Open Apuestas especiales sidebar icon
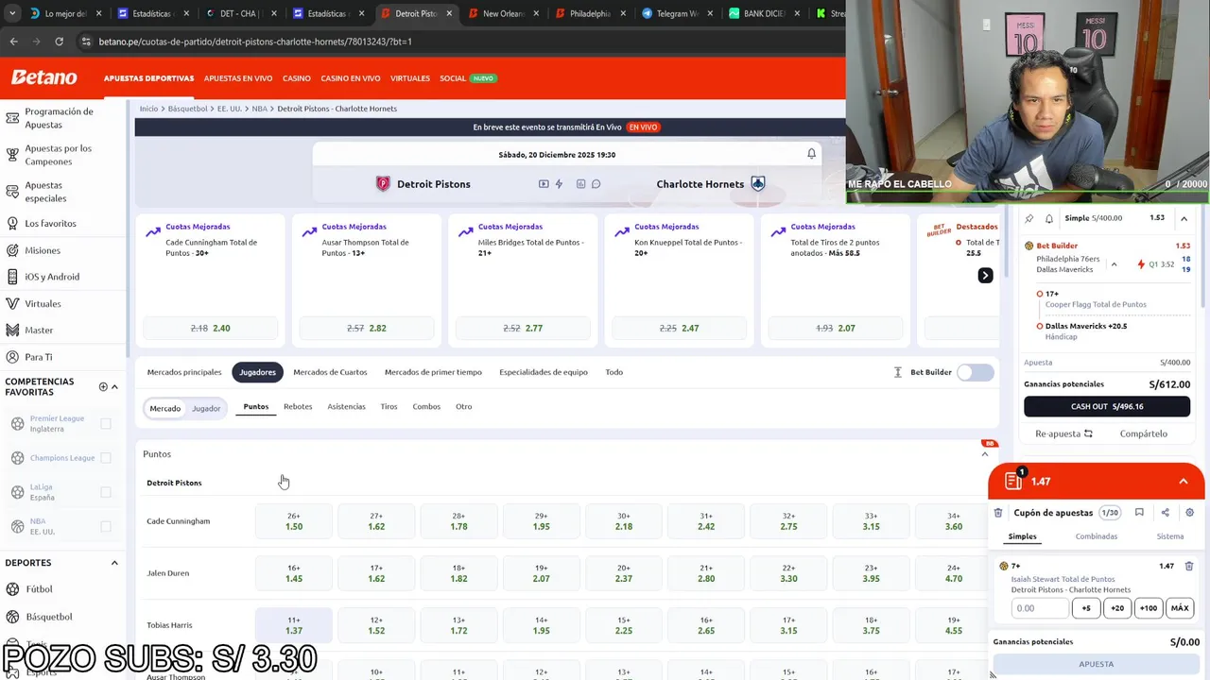This screenshot has height=680, width=1210. (12, 192)
